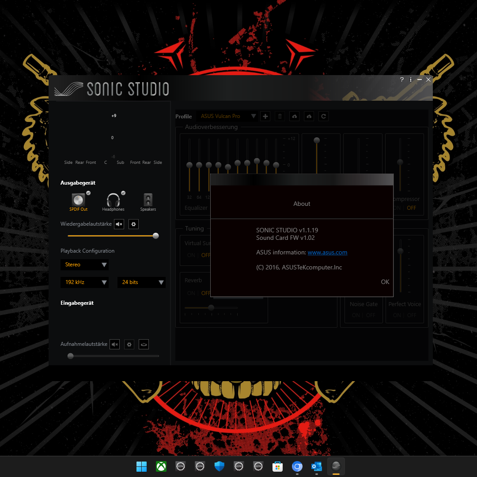The height and width of the screenshot is (477, 477).
Task: Click the 64 Hz equalizer band slider
Action: [199, 165]
